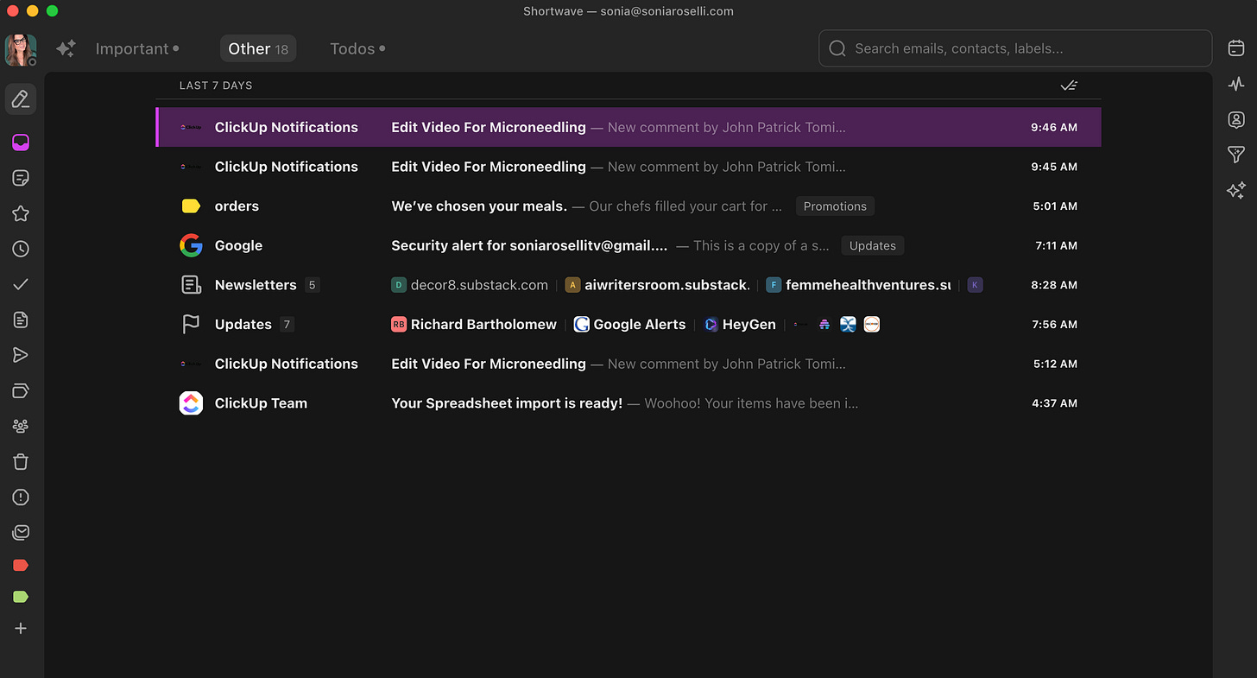This screenshot has height=678, width=1257.
Task: Click the AI sparkle icon beside Important
Action: coord(66,49)
